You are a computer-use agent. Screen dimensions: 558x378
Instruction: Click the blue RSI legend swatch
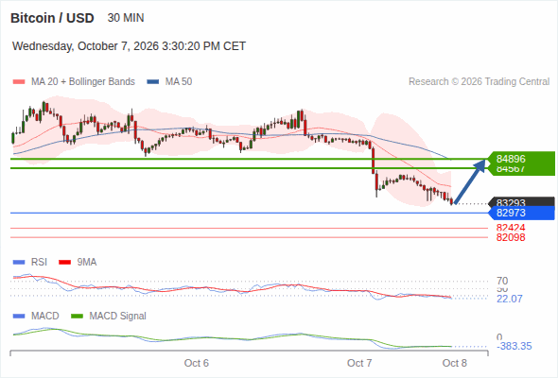point(19,263)
